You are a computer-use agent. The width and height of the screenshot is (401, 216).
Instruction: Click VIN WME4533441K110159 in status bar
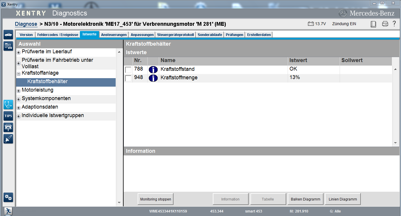point(168,211)
